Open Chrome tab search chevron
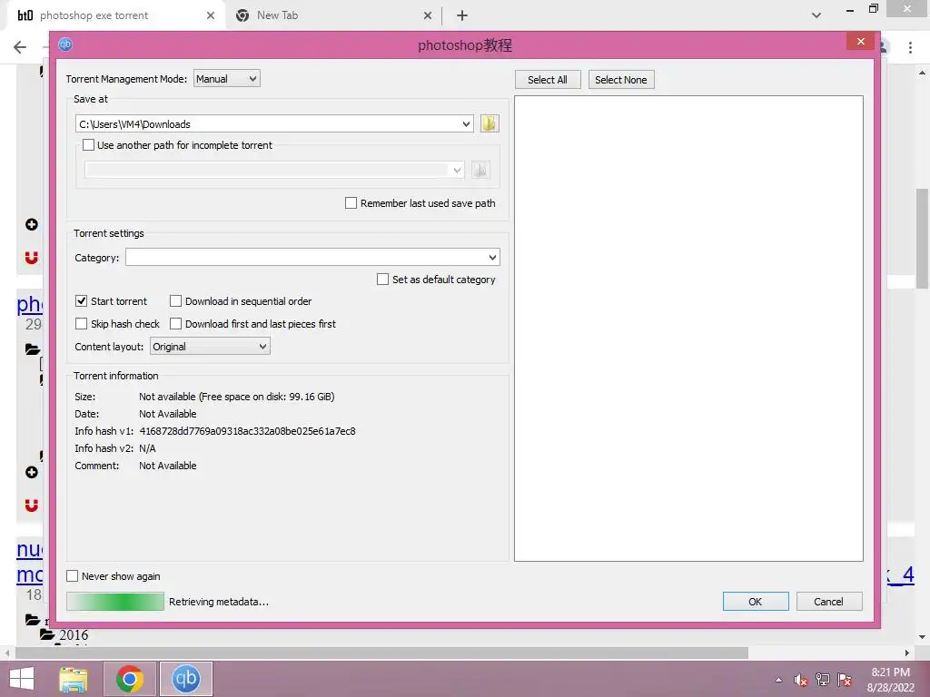 [x=816, y=15]
